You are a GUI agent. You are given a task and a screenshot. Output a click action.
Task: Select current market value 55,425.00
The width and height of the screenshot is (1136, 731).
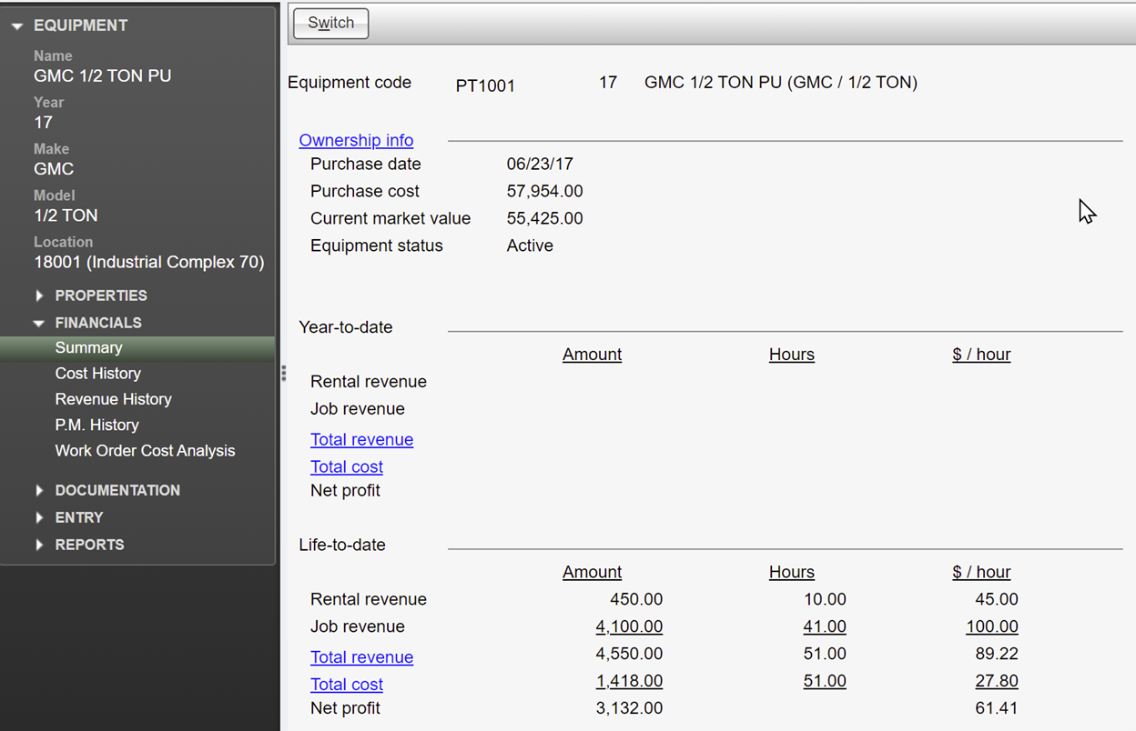tap(545, 219)
